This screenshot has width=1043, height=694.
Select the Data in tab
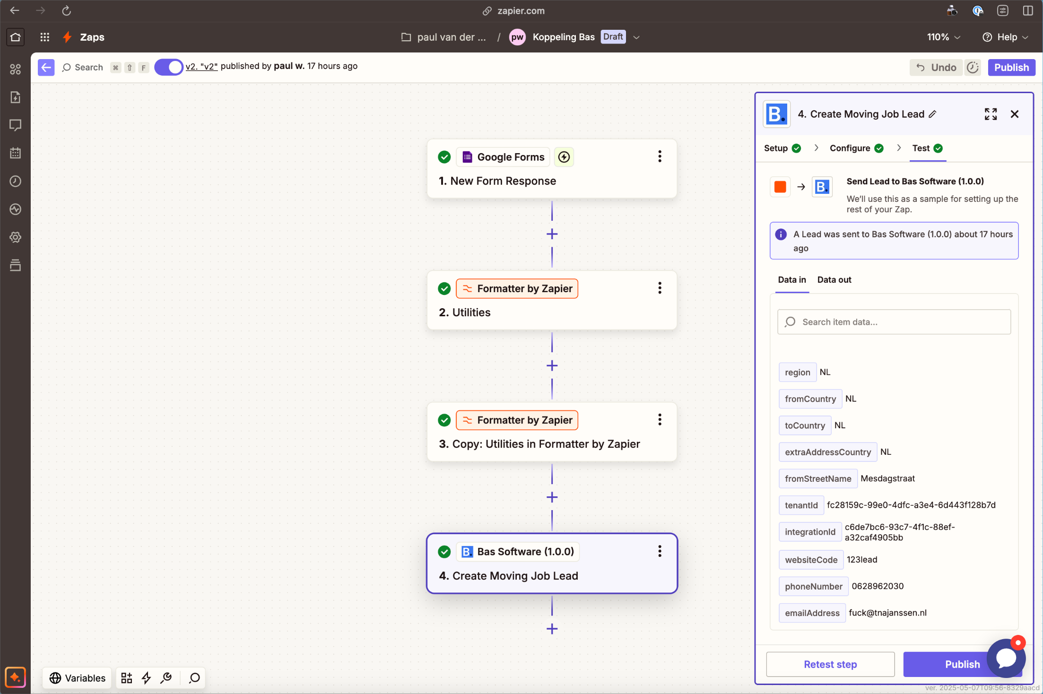[791, 279]
